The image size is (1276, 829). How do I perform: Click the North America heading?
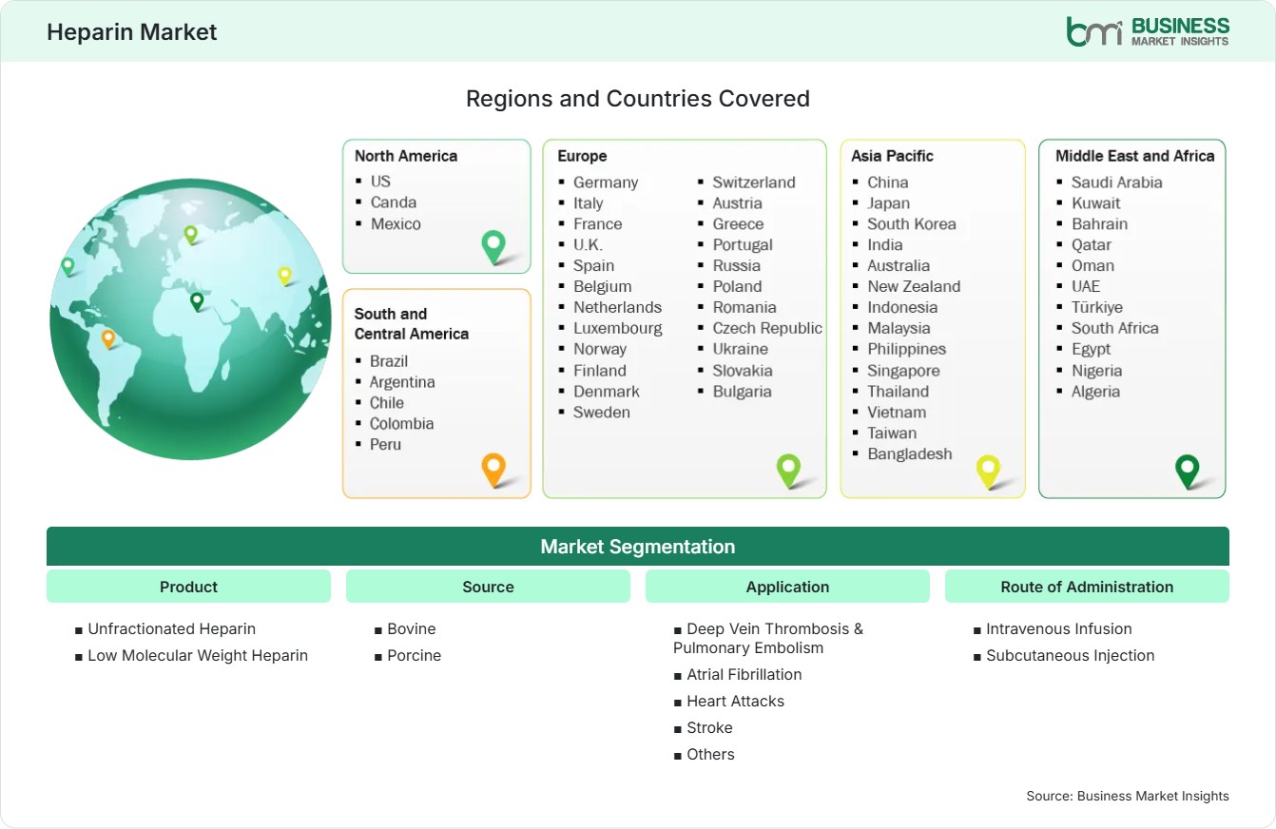click(406, 156)
